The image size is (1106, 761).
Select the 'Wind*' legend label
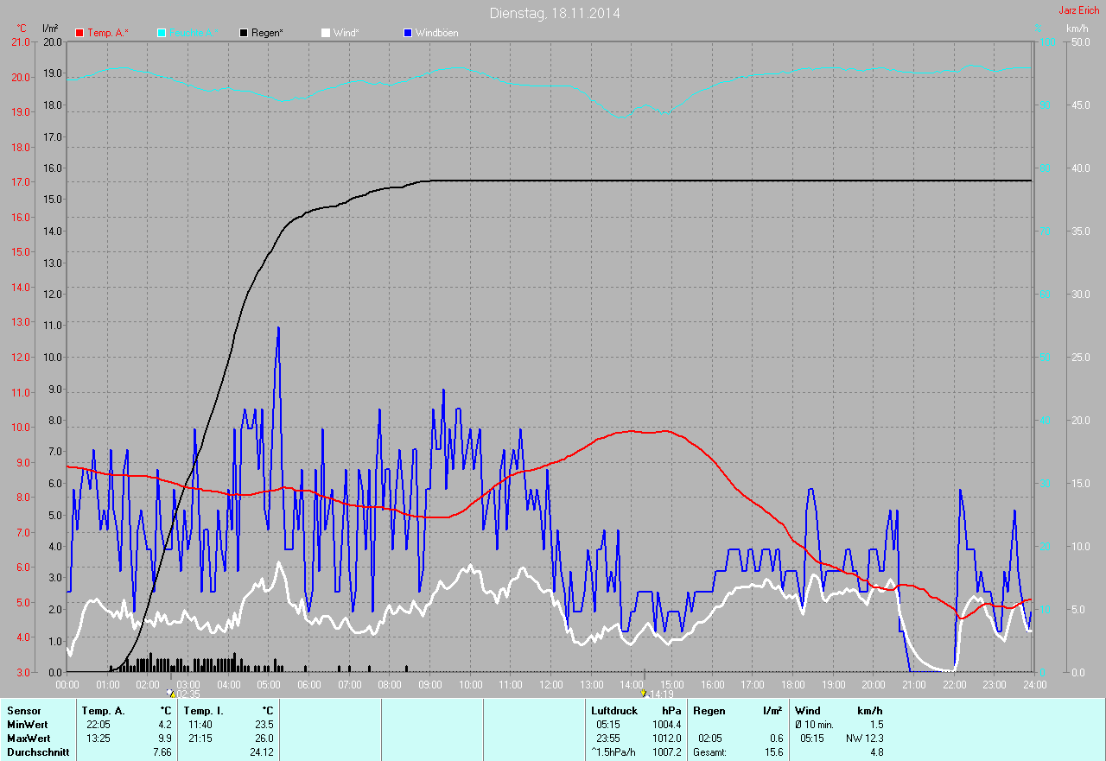[x=346, y=33]
